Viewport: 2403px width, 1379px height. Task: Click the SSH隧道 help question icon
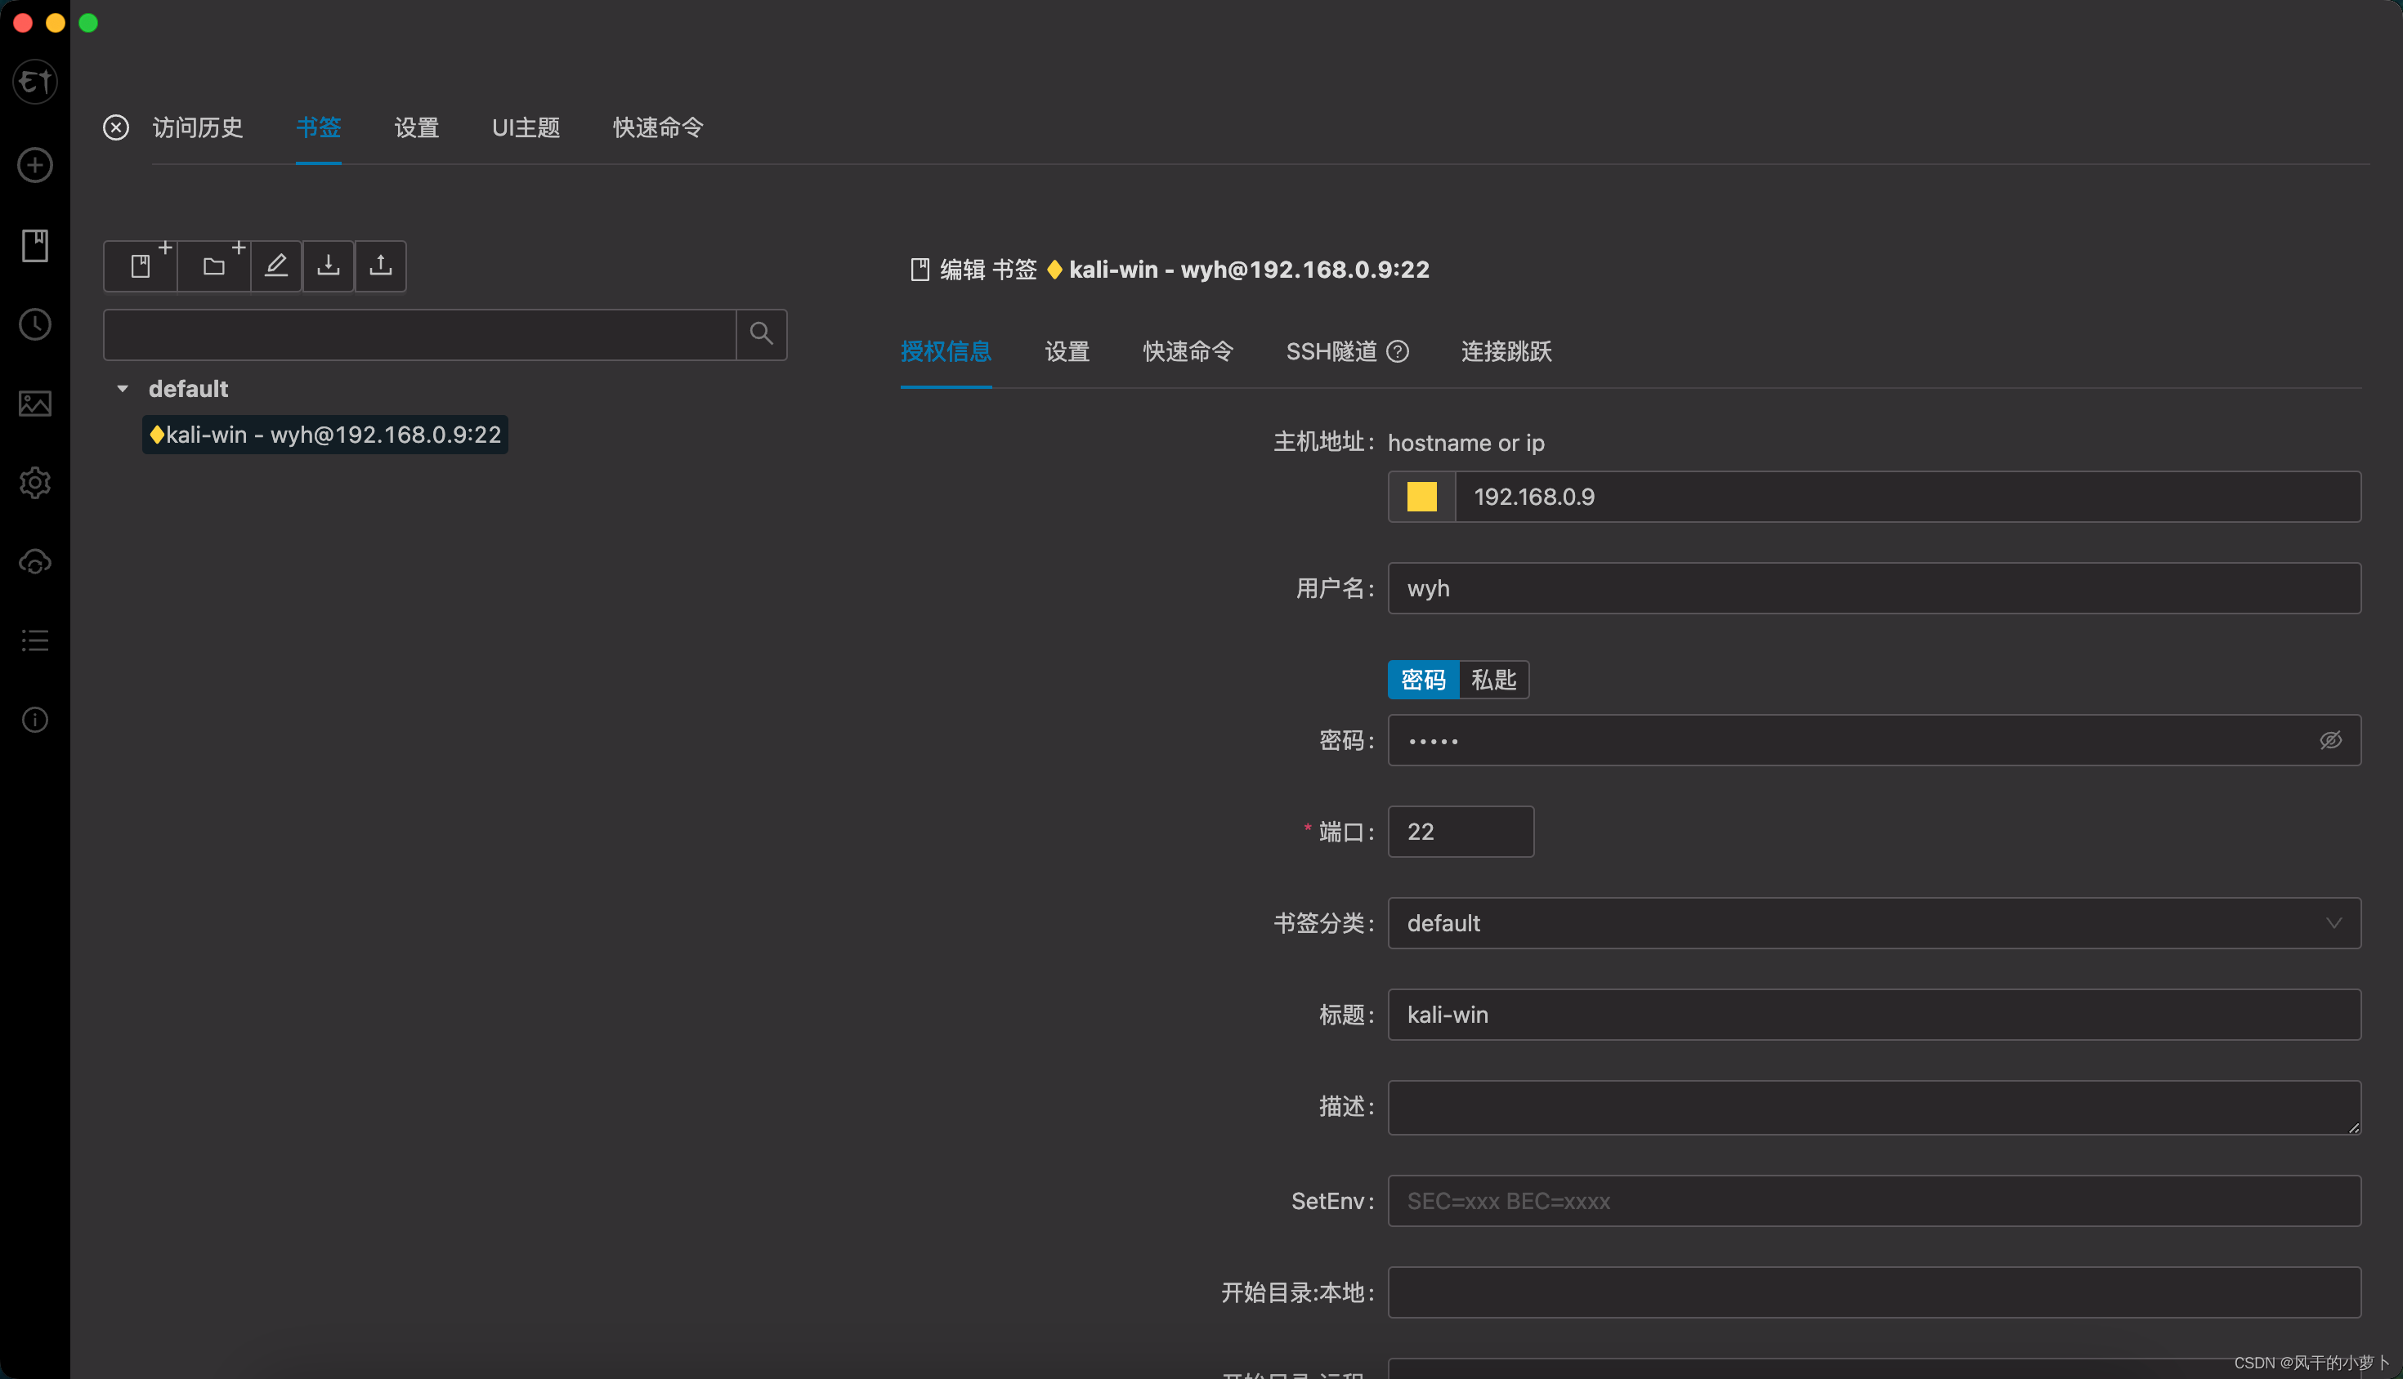click(x=1398, y=352)
